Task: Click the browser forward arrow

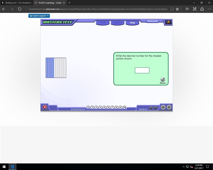Action: tap(12, 9)
